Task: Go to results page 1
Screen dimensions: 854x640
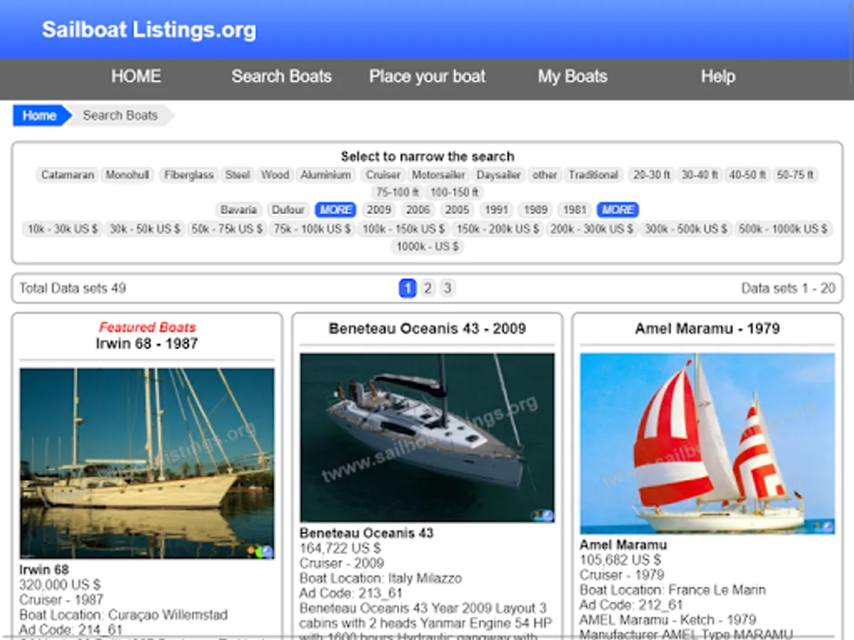Action: tap(407, 288)
